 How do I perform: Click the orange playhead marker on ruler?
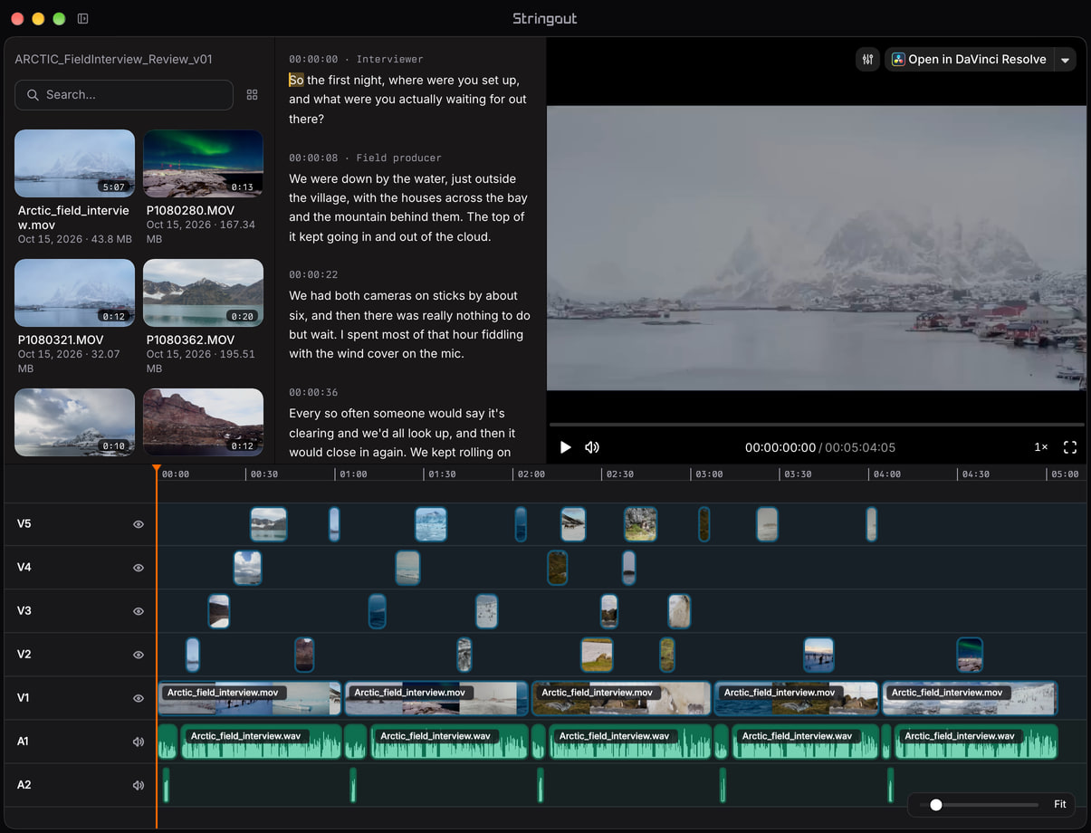pyautogui.click(x=157, y=469)
